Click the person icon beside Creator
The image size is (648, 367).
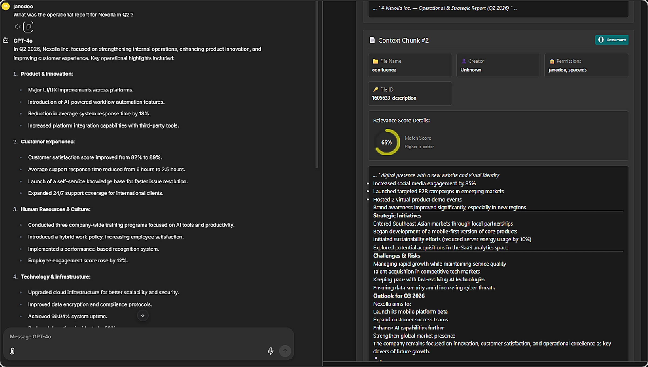click(x=464, y=61)
